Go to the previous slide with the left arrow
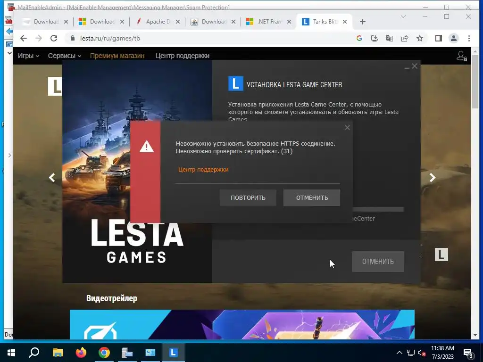 [52, 178]
